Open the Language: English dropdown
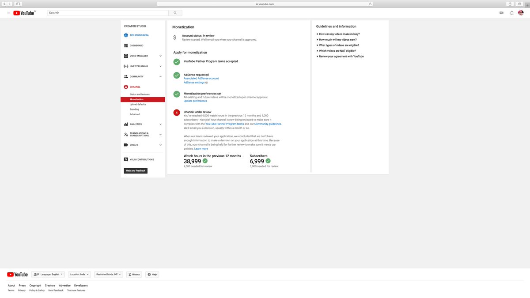Screen dimensions: 530x298 [x=48, y=274]
